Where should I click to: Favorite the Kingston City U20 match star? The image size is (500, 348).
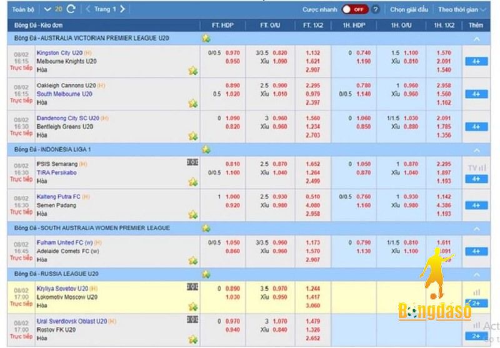click(x=193, y=70)
